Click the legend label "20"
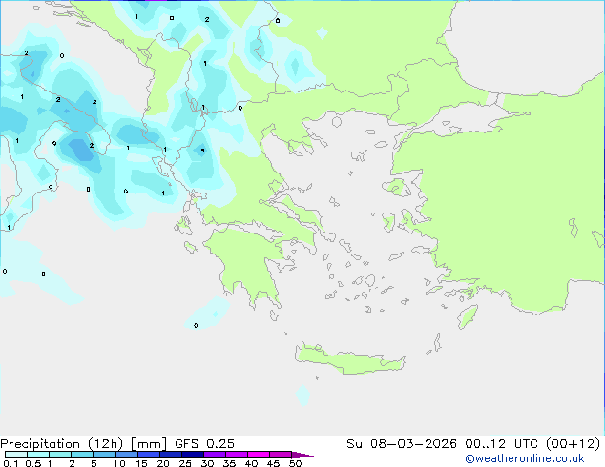Image resolution: width=605 pixels, height=467 pixels. click(x=163, y=463)
